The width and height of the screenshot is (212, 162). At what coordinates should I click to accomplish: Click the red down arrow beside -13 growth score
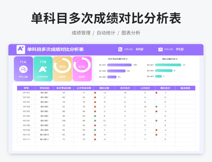click(x=95, y=125)
